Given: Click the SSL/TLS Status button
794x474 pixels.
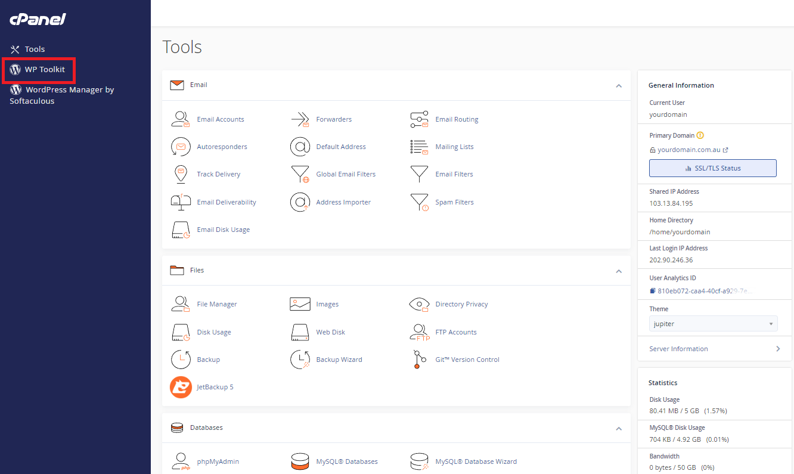Looking at the screenshot, I should [x=713, y=168].
